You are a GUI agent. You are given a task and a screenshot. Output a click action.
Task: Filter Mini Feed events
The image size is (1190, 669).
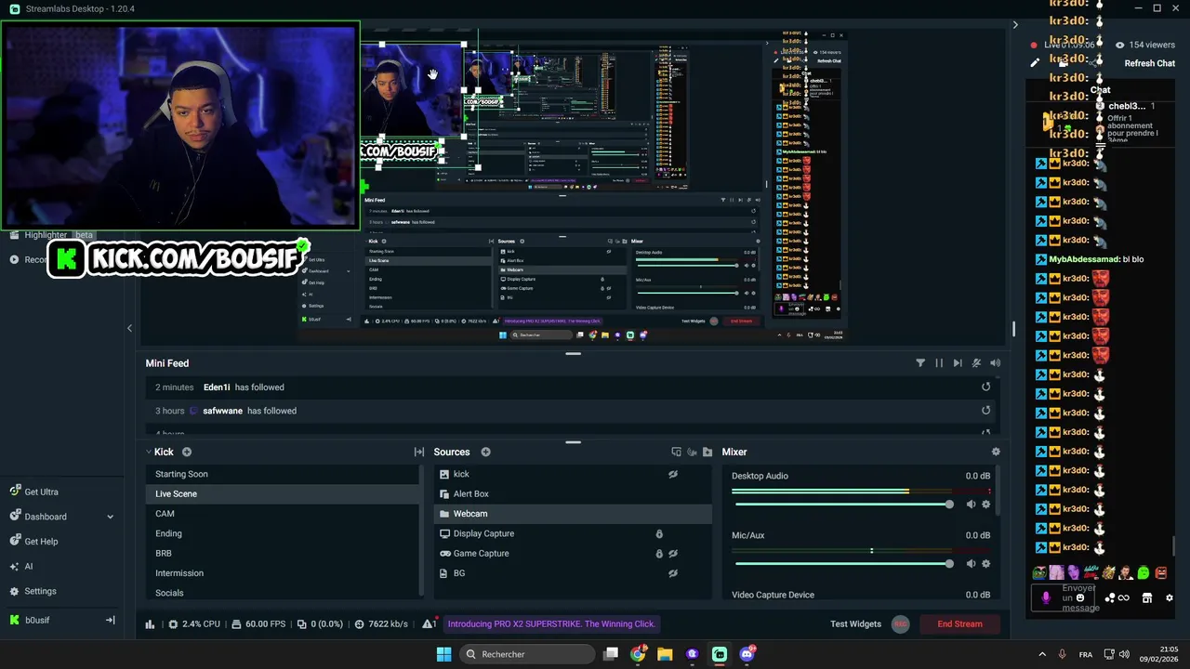(x=920, y=363)
